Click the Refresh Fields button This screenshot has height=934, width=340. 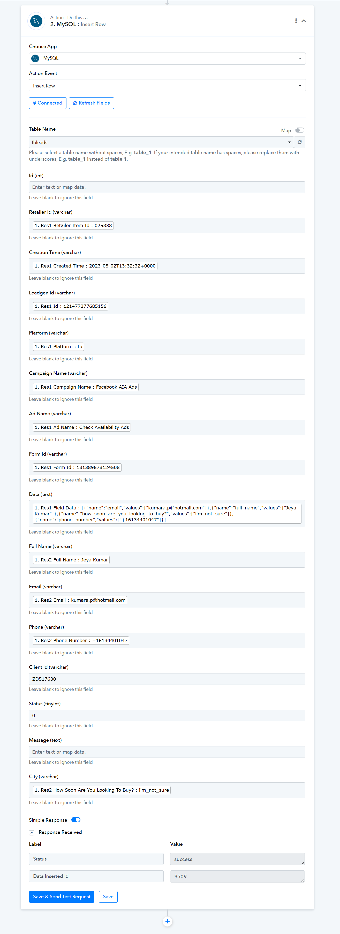pos(91,103)
